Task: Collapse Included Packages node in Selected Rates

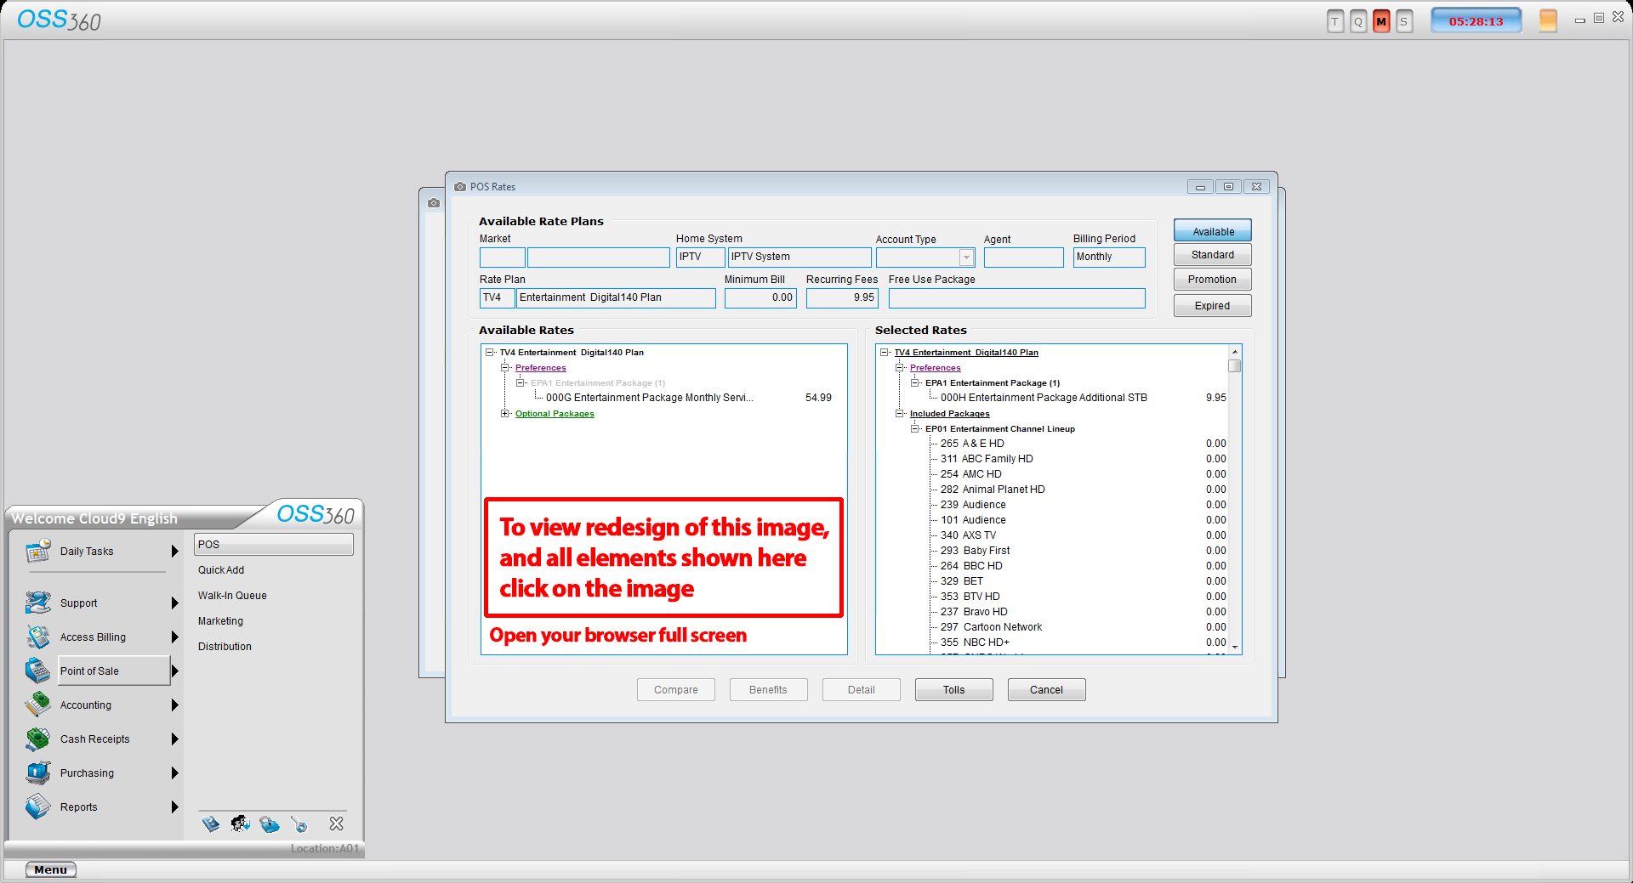Action: [900, 414]
